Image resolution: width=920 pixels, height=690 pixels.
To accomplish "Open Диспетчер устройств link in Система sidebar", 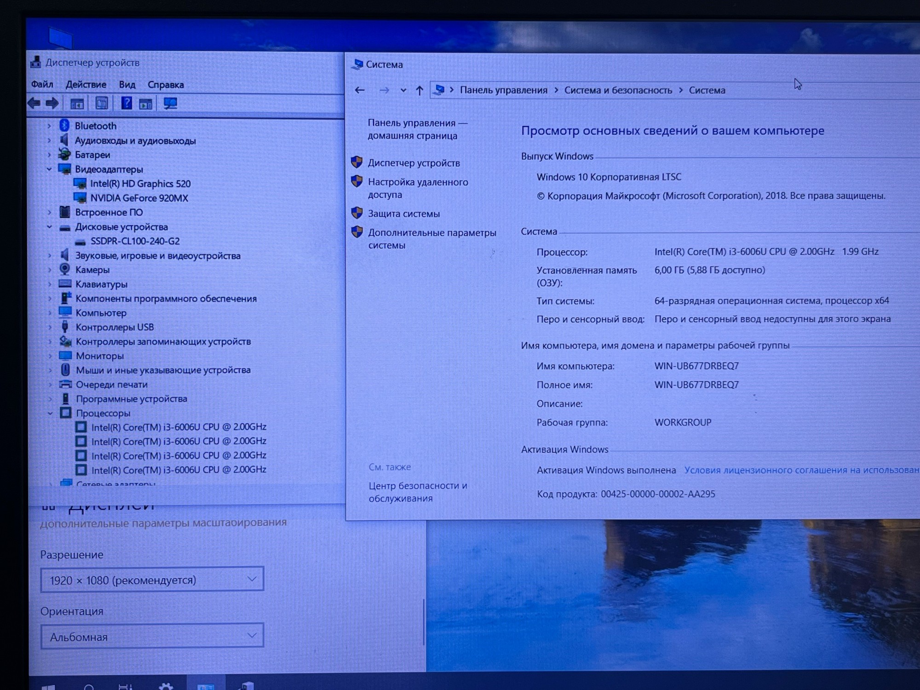I will (x=414, y=163).
